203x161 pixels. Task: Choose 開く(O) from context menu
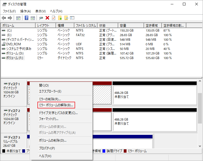[x=61, y=85]
